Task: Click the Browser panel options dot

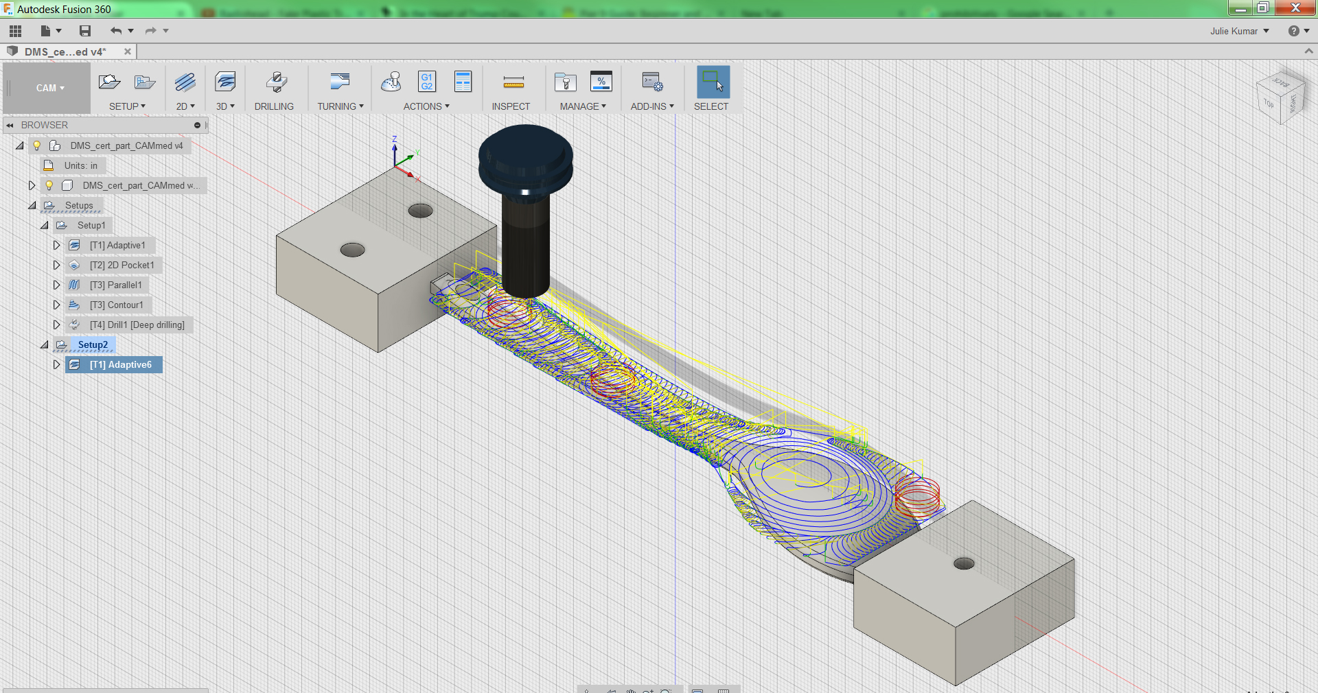Action: [x=197, y=125]
